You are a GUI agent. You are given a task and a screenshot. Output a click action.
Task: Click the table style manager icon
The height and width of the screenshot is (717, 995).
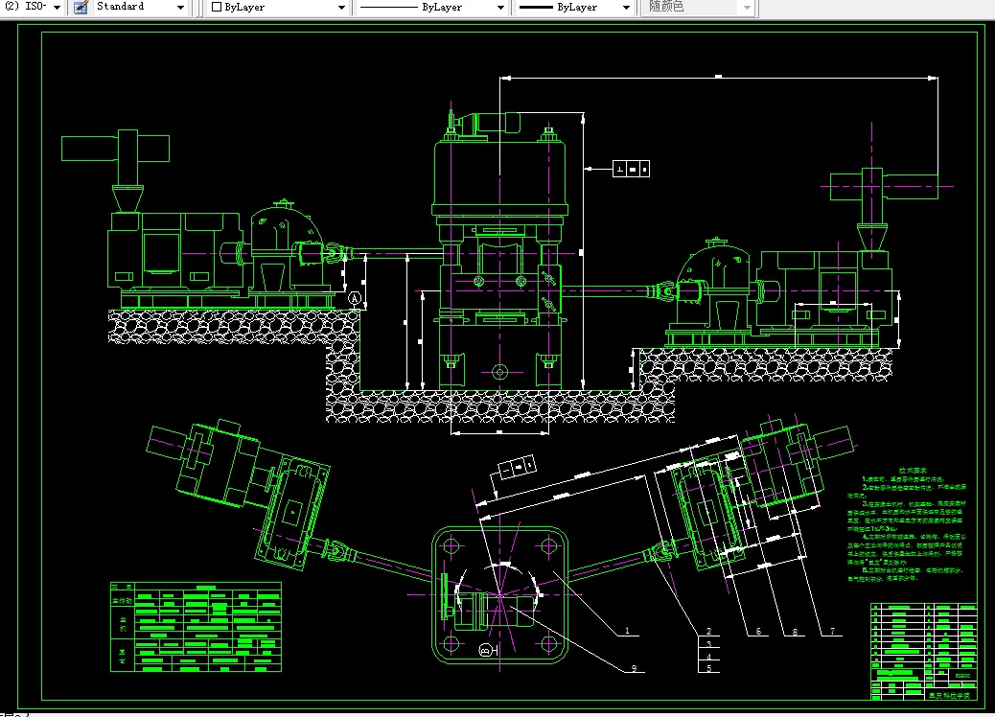(81, 8)
